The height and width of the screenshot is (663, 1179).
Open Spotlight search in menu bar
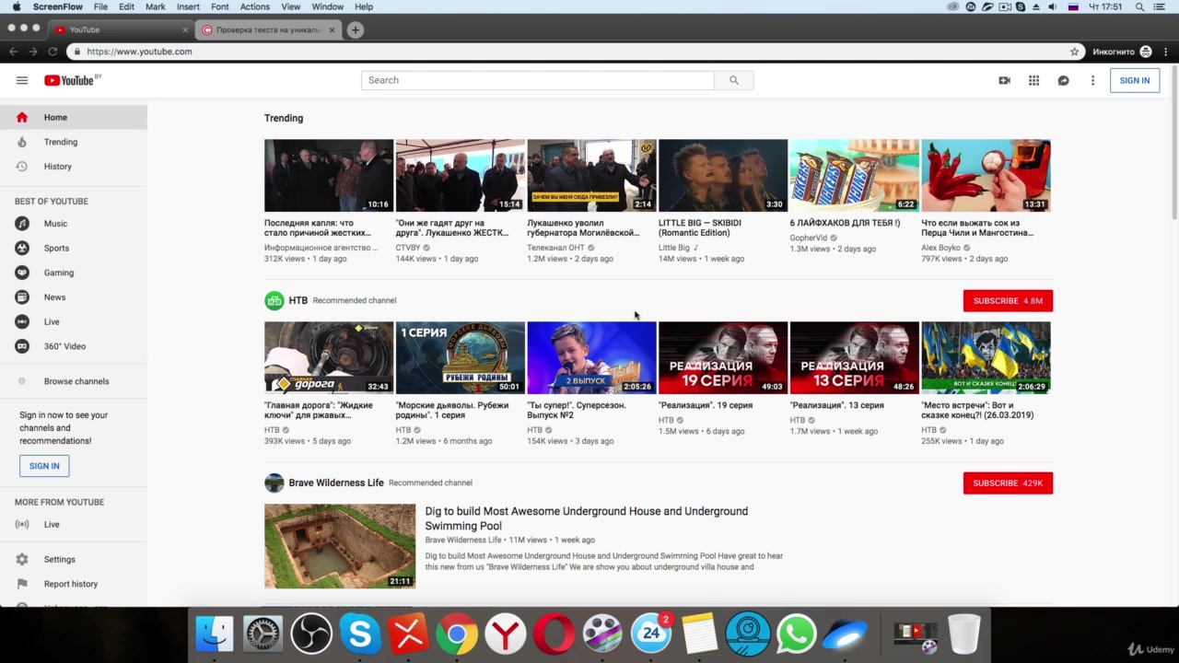click(1139, 6)
